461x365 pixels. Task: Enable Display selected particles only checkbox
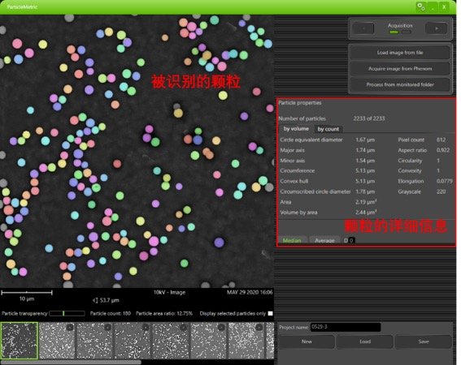[x=270, y=313]
